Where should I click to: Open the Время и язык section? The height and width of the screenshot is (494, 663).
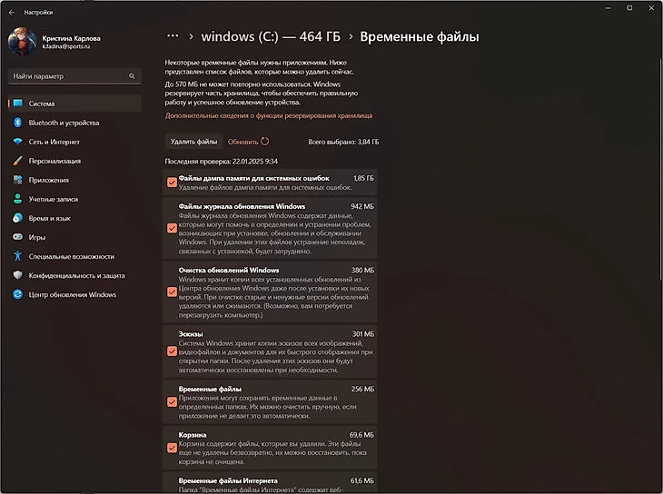[49, 218]
